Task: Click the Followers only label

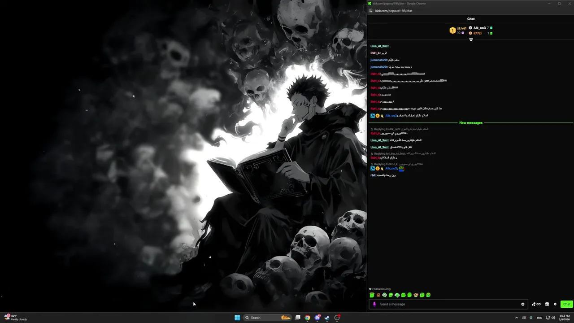Action: [381, 289]
